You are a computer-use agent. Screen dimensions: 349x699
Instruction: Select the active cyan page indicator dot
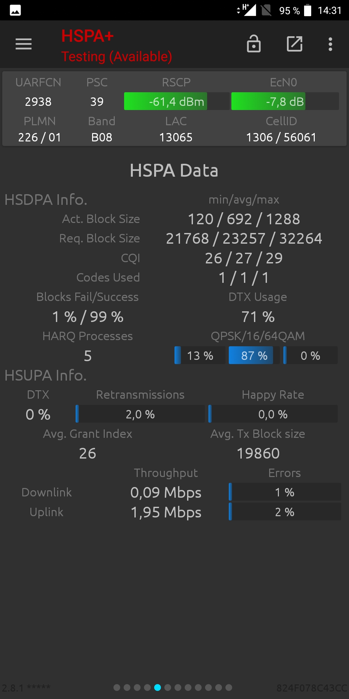point(157,687)
